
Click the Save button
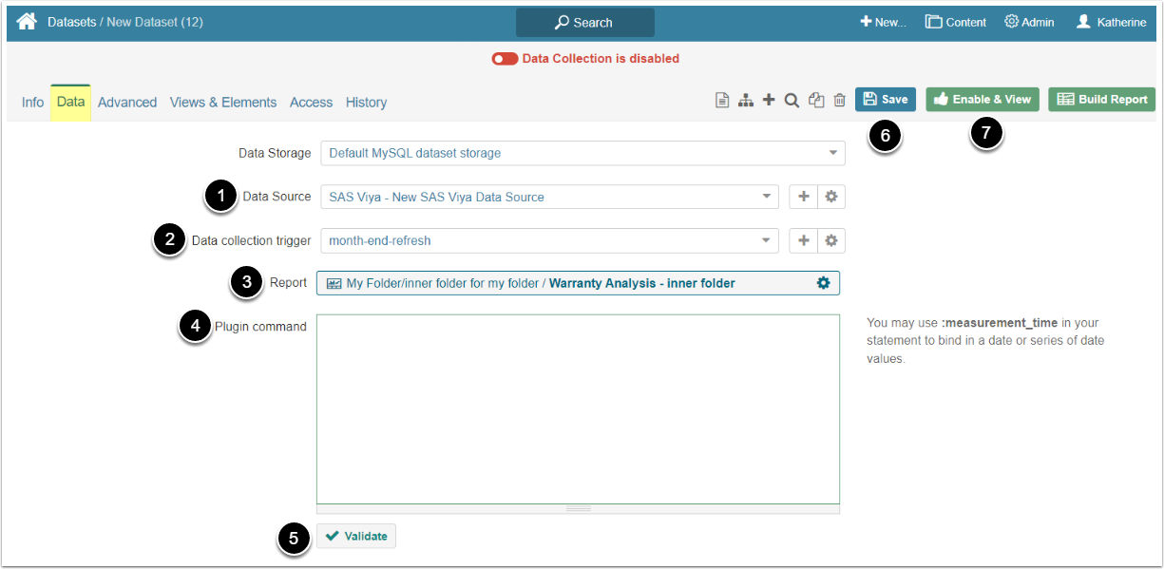click(886, 99)
